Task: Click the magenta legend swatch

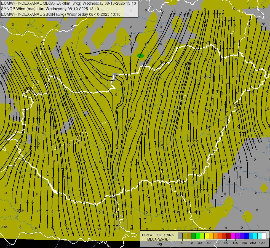Action: click(x=233, y=236)
